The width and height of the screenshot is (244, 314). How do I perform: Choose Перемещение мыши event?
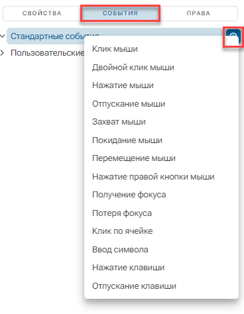pos(161,158)
